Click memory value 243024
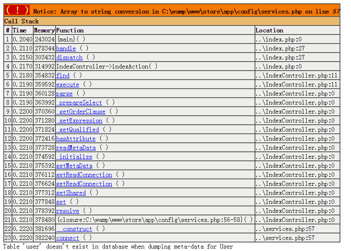 click(x=45, y=39)
